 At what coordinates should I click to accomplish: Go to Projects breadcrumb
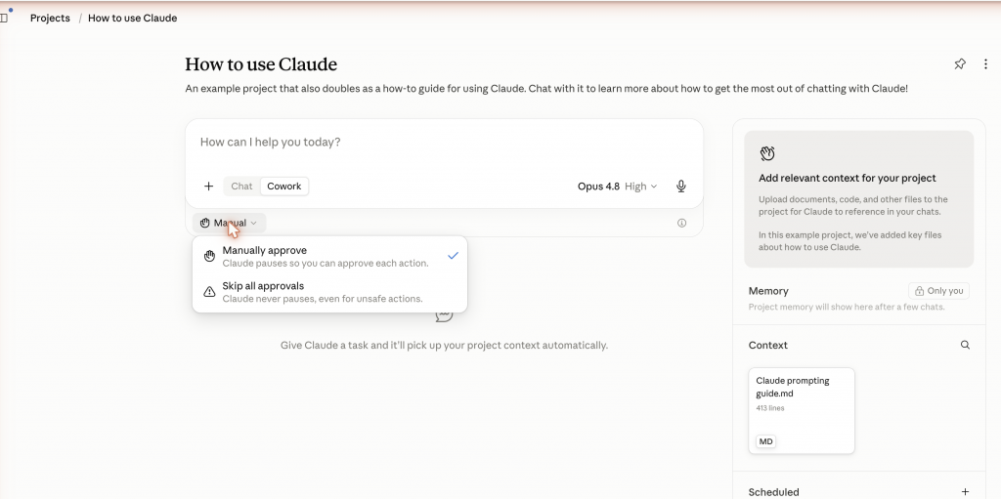tap(50, 18)
